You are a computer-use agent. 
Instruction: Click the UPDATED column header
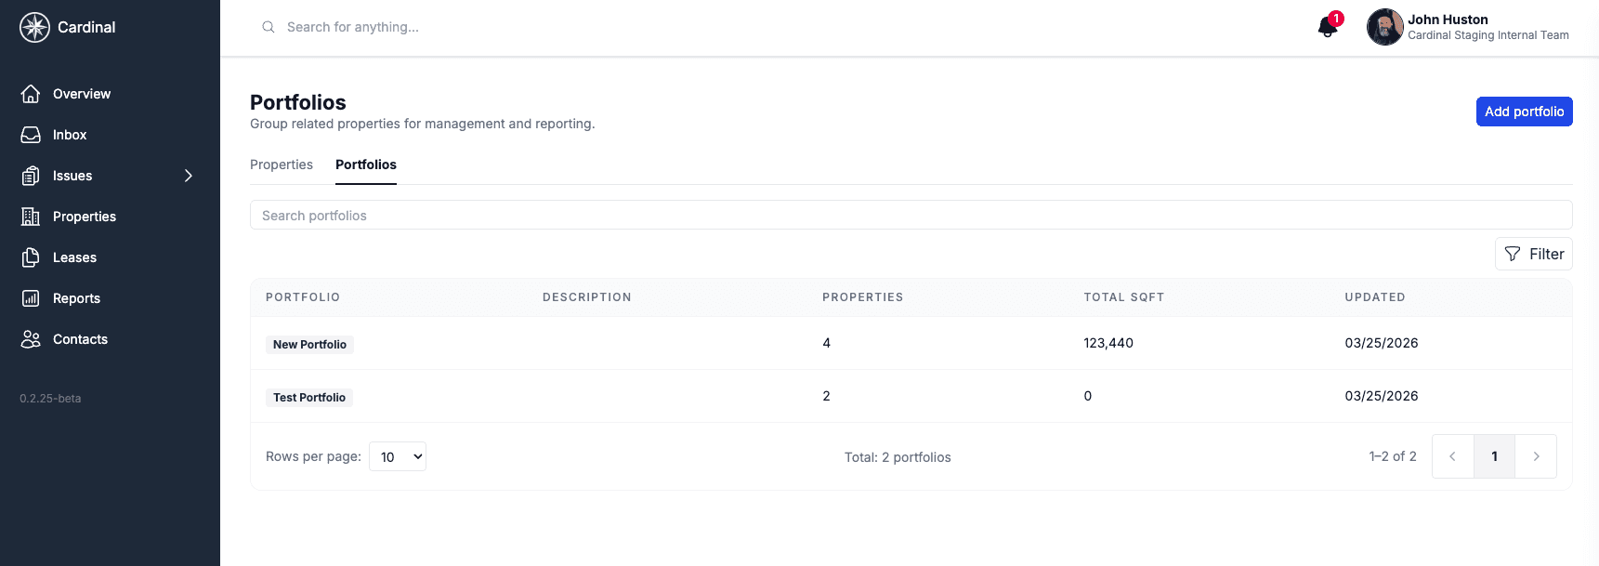tap(1375, 297)
